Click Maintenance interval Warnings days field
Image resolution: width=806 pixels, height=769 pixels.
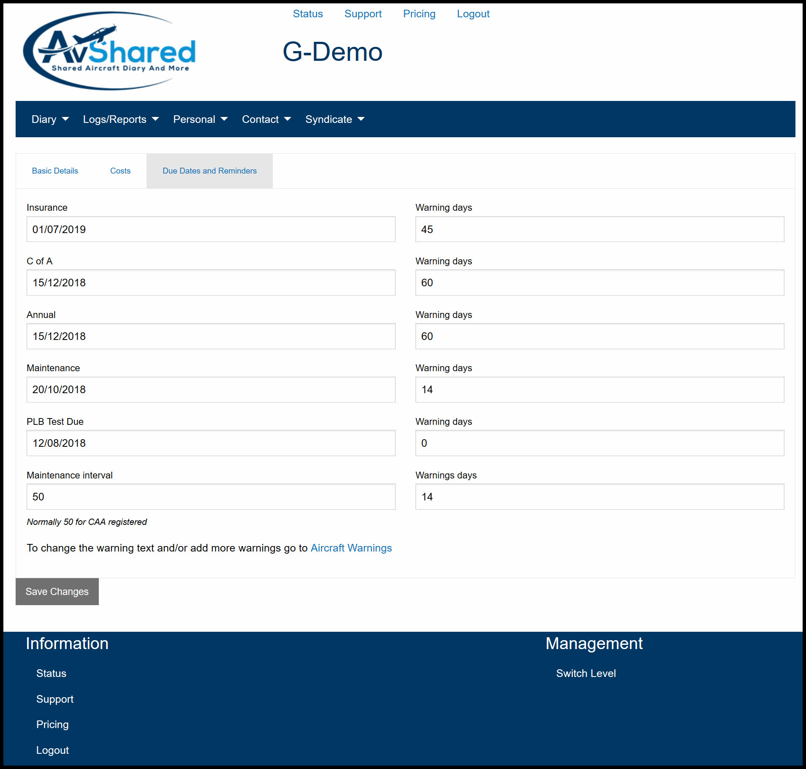(600, 497)
